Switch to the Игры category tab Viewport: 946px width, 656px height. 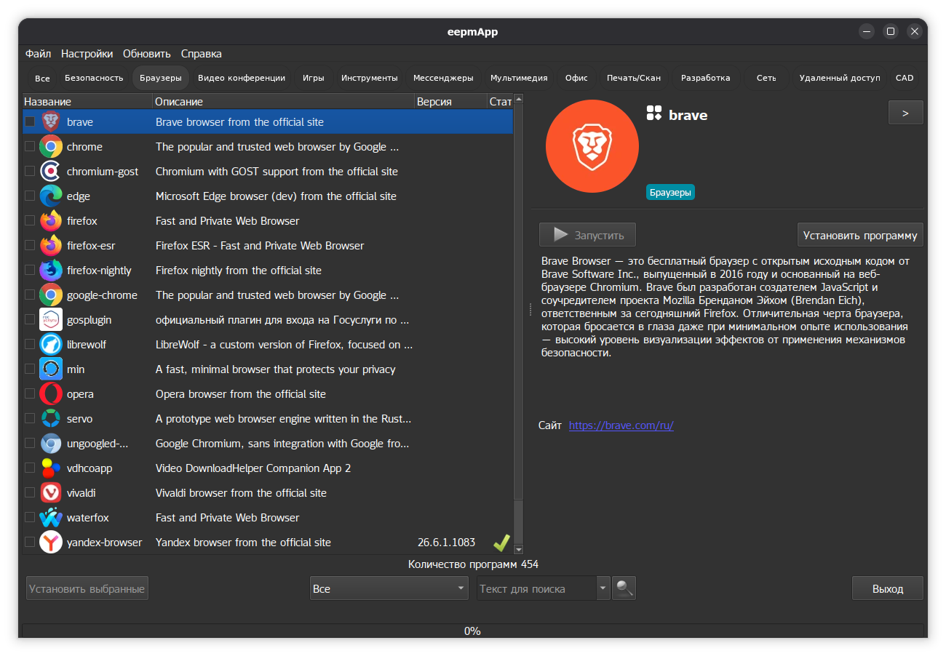(314, 78)
